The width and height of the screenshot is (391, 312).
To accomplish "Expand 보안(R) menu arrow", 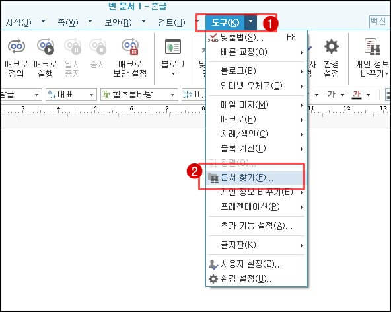I will 143,22.
